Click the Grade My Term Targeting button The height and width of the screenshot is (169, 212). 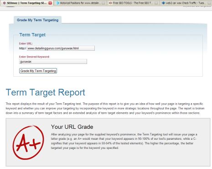[38, 71]
